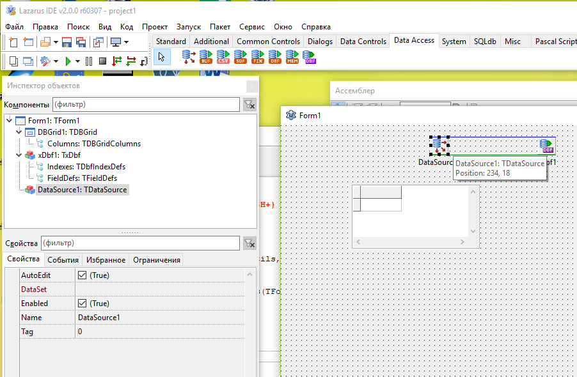Viewport: 577px width, 377px height.
Task: Open the Сервис menu
Action: click(252, 27)
